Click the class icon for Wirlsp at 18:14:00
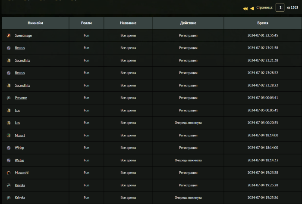Viewport: 302px width, 204px height. (9, 148)
